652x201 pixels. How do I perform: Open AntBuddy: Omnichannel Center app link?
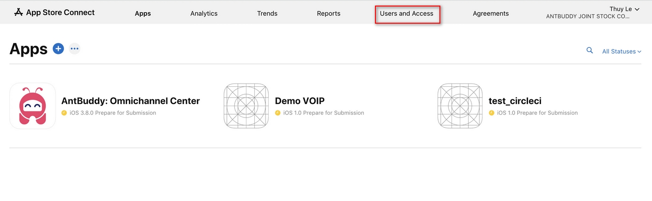pyautogui.click(x=130, y=101)
